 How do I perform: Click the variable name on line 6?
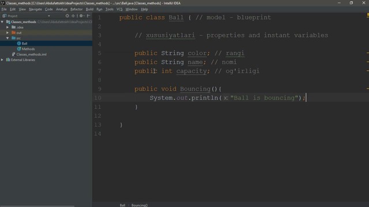click(195, 62)
